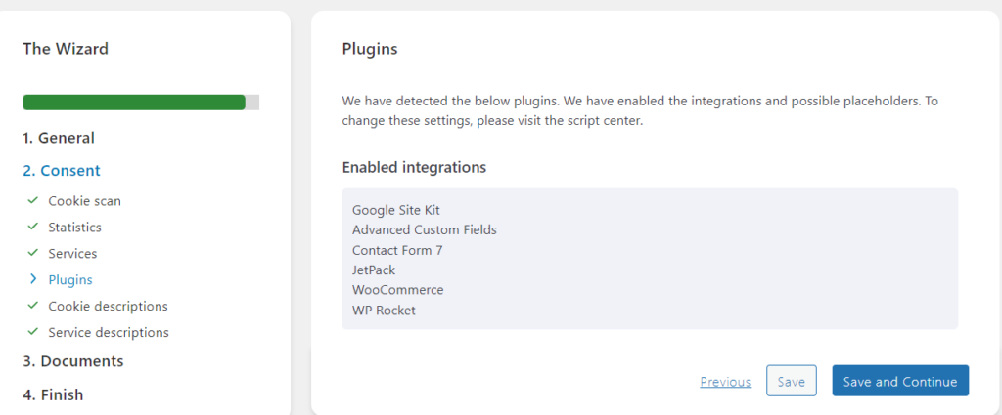Click the checkmark icon beside Services

[x=33, y=254]
